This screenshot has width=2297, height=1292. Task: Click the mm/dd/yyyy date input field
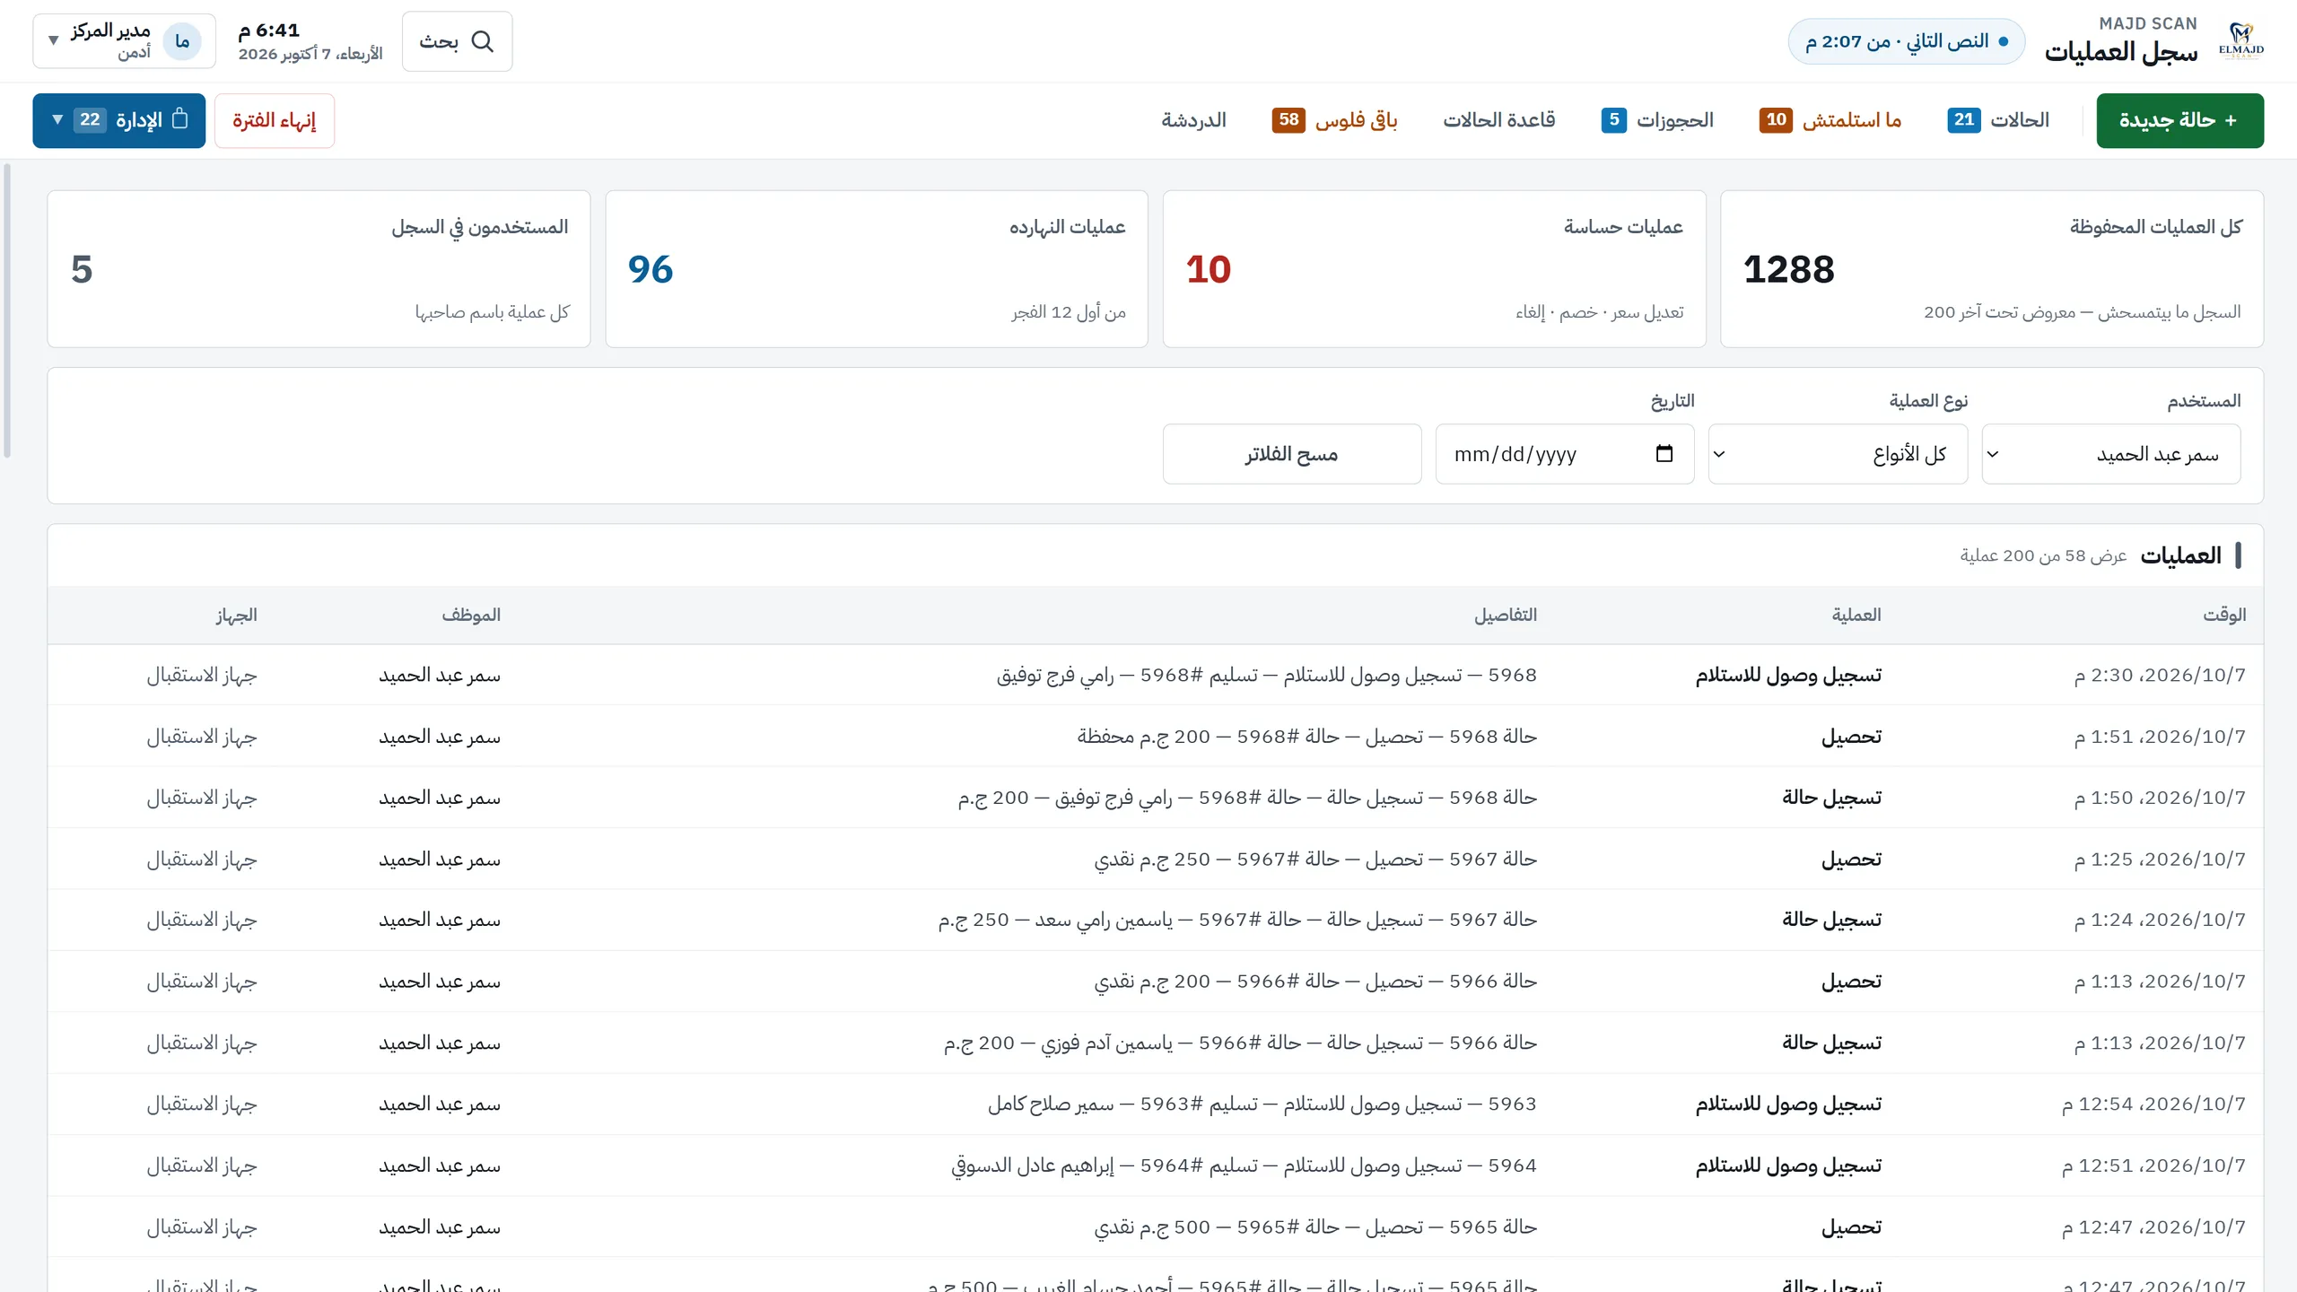coord(1565,454)
